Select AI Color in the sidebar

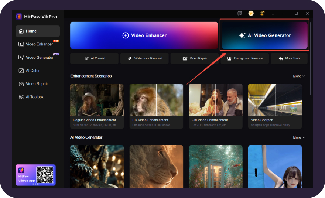pyautogui.click(x=38, y=71)
